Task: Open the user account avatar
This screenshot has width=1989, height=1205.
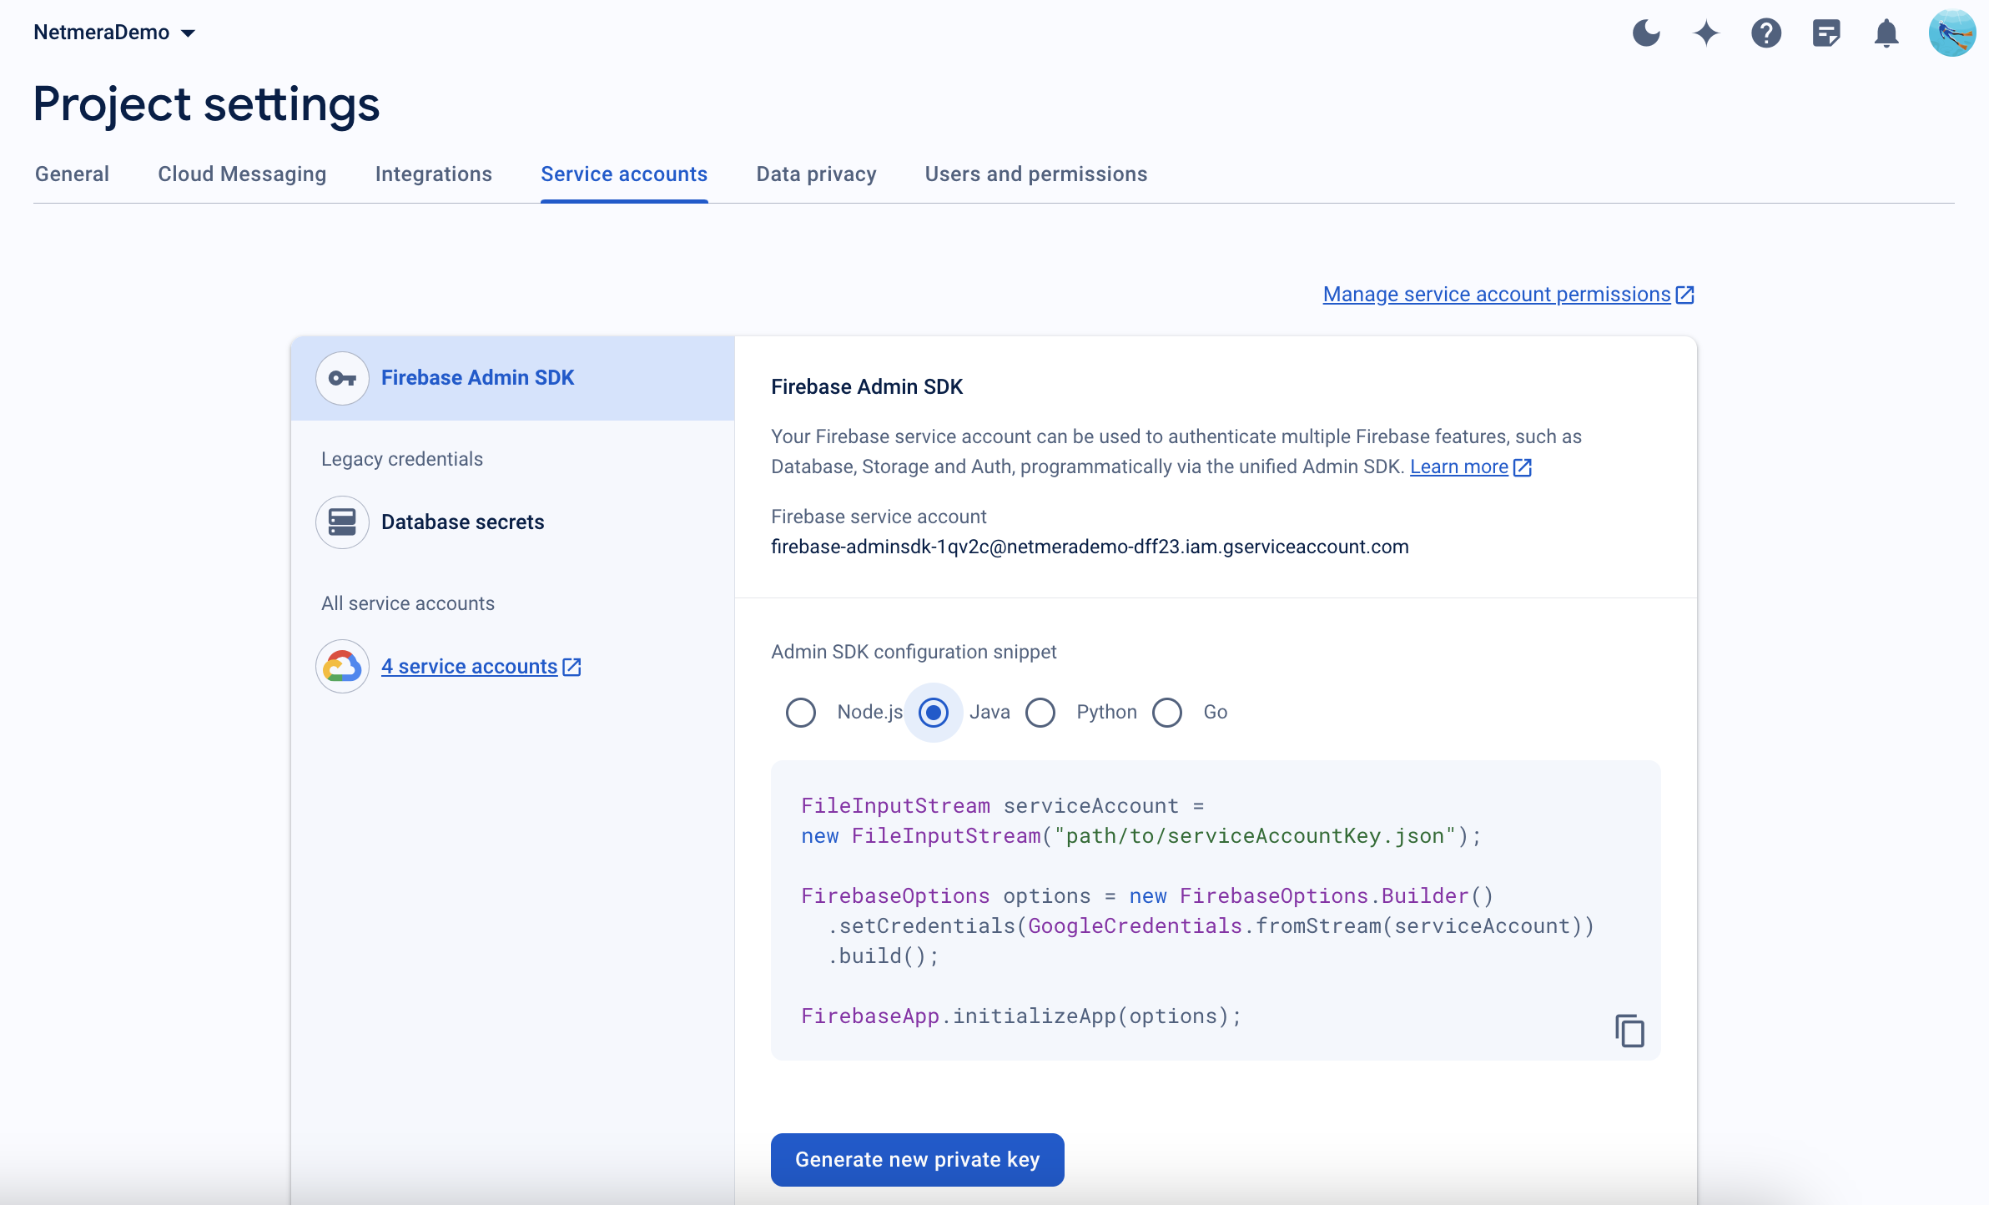Action: coord(1951,33)
